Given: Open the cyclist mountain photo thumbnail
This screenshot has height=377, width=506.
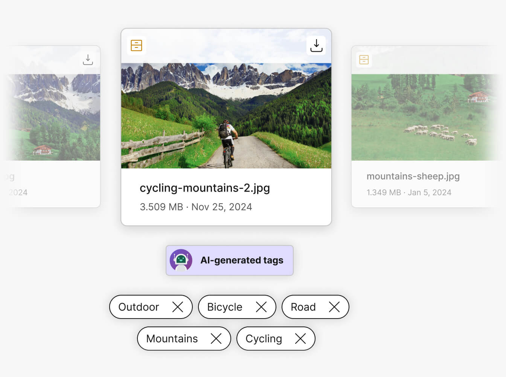Looking at the screenshot, I should tap(226, 115).
